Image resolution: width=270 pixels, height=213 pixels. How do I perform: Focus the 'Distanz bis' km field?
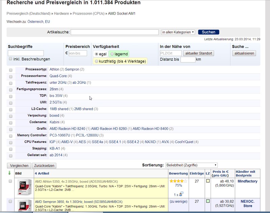tap(188, 59)
